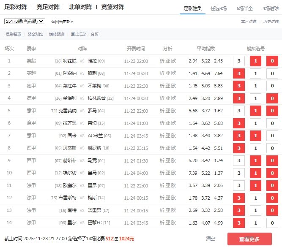Toggle pick 0 for match 7 国米

coord(272,136)
